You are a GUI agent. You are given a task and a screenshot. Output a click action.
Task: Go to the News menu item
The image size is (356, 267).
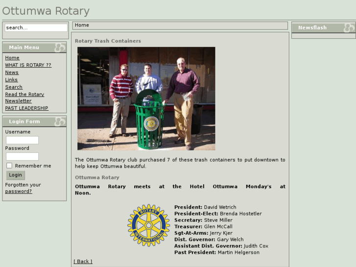coord(12,72)
